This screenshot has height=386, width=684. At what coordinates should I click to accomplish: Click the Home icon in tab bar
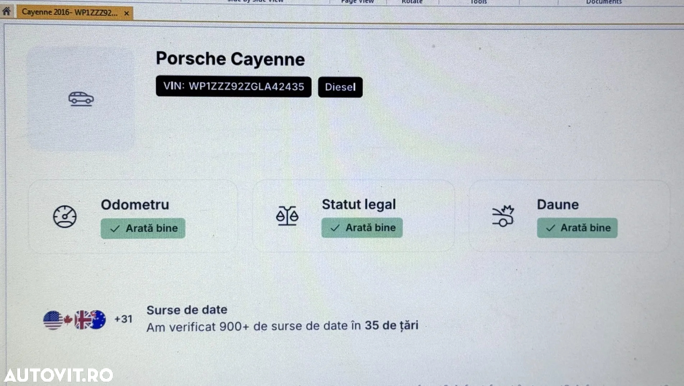coord(6,12)
